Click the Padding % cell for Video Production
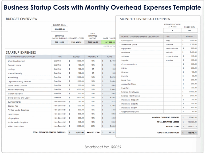 click(93, 126)
